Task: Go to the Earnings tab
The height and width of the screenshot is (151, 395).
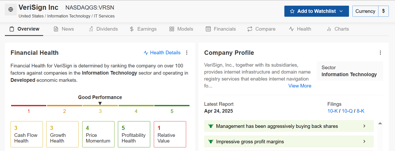Action: 143,29
